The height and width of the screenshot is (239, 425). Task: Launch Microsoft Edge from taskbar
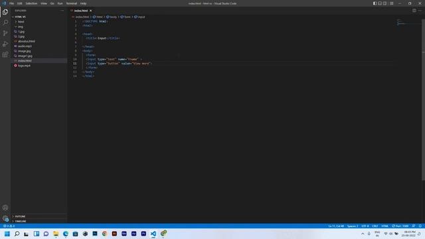point(66,234)
